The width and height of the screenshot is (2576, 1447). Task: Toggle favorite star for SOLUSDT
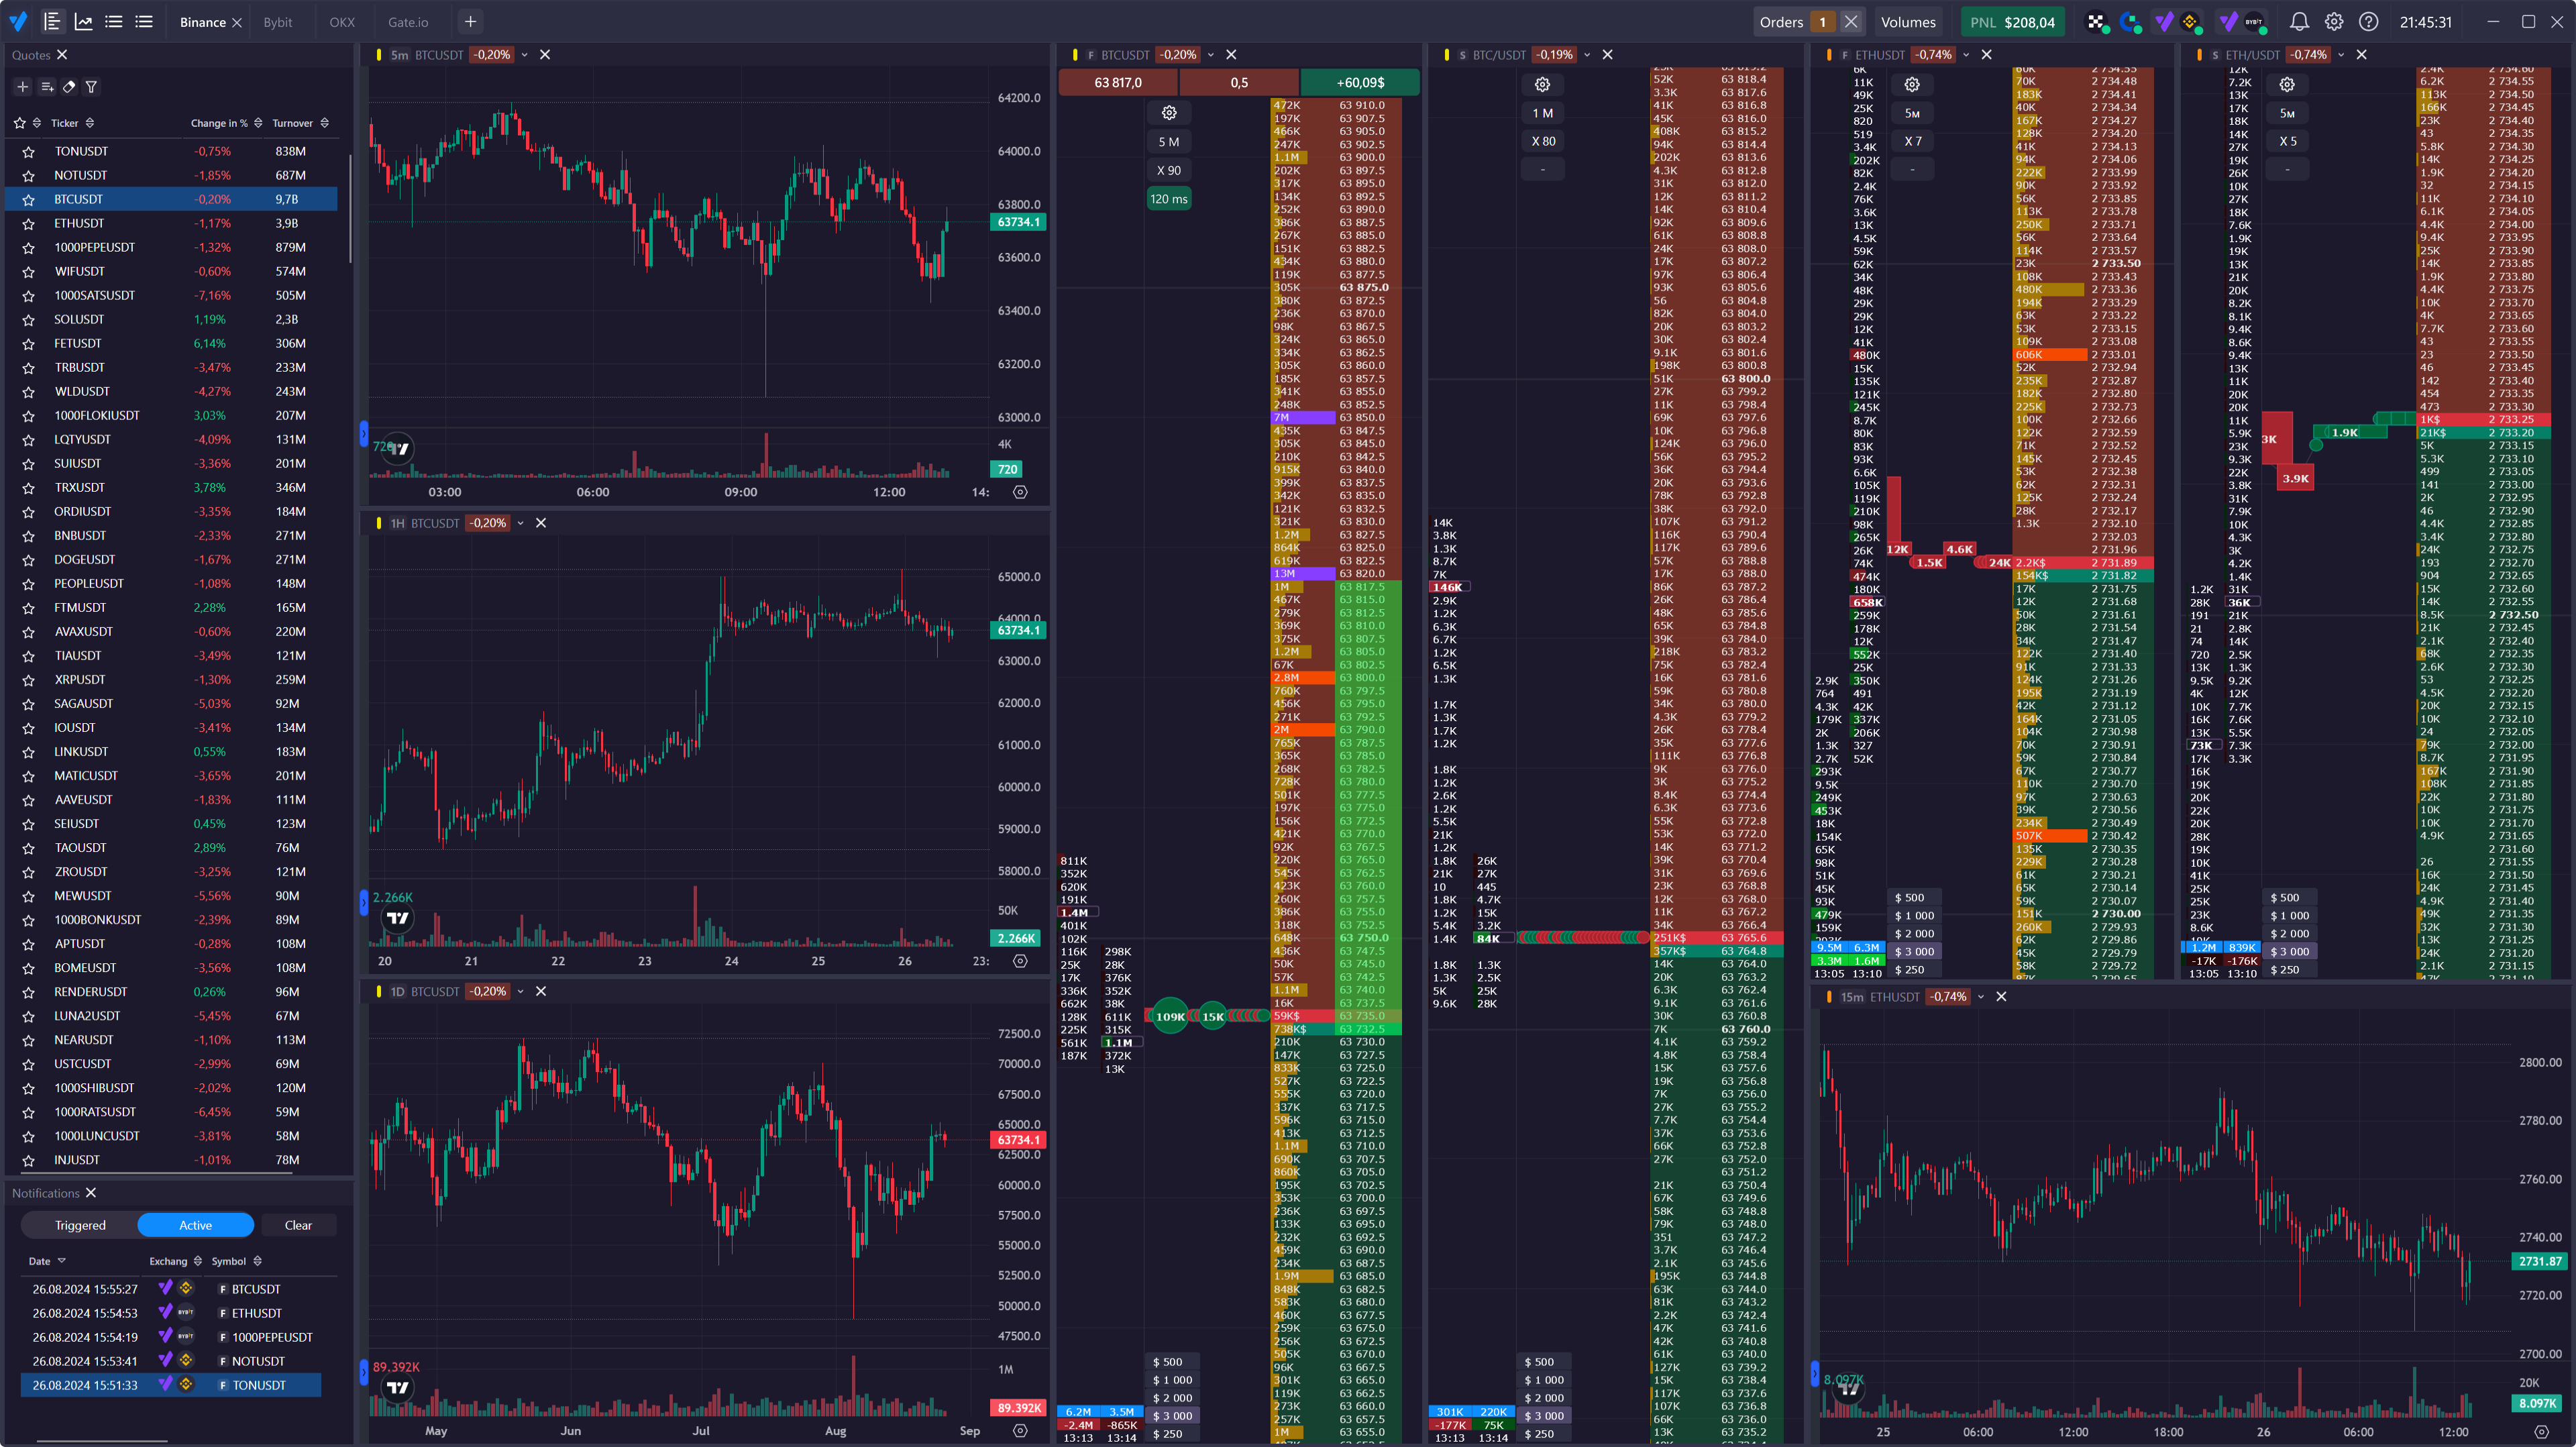point(29,320)
